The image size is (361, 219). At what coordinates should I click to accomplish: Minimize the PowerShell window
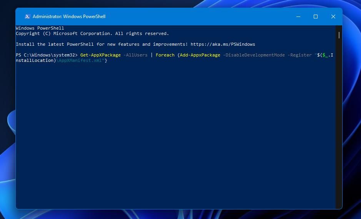tap(298, 17)
